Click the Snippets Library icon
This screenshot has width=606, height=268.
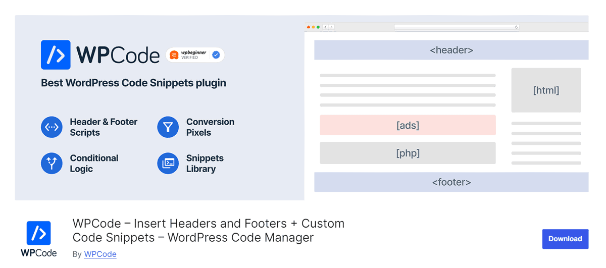[x=168, y=164]
